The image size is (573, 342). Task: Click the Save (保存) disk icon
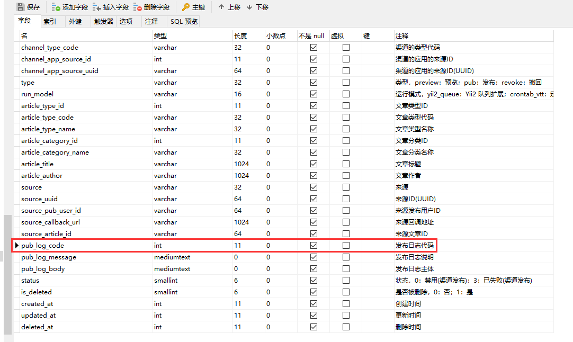[20, 7]
